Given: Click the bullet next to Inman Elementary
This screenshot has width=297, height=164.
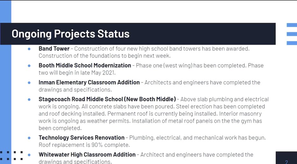Looking at the screenshot, I should coord(29,83).
